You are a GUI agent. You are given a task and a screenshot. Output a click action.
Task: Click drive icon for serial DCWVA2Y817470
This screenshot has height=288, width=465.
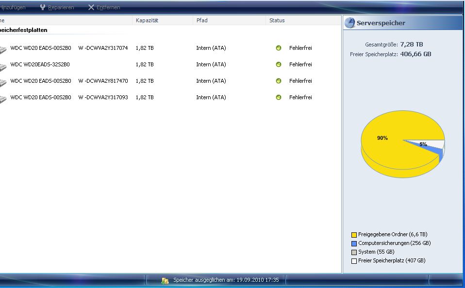click(2, 83)
